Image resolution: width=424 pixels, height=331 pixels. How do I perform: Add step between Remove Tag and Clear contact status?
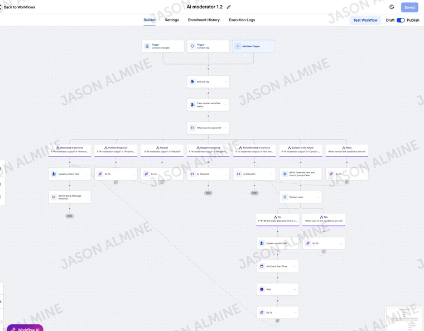pos(208,93)
